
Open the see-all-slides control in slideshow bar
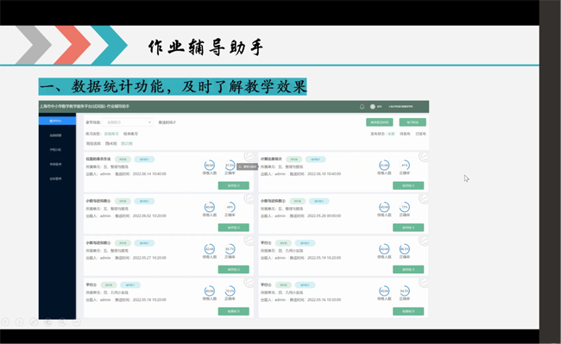pyautogui.click(x=48, y=322)
